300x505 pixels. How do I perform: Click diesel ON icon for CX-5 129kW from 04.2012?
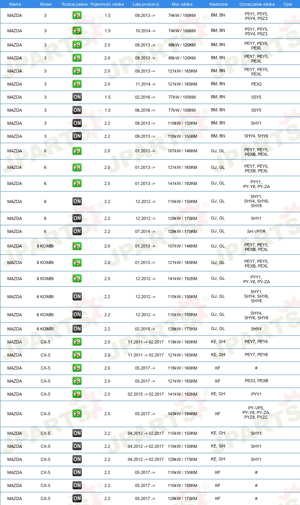point(77,459)
